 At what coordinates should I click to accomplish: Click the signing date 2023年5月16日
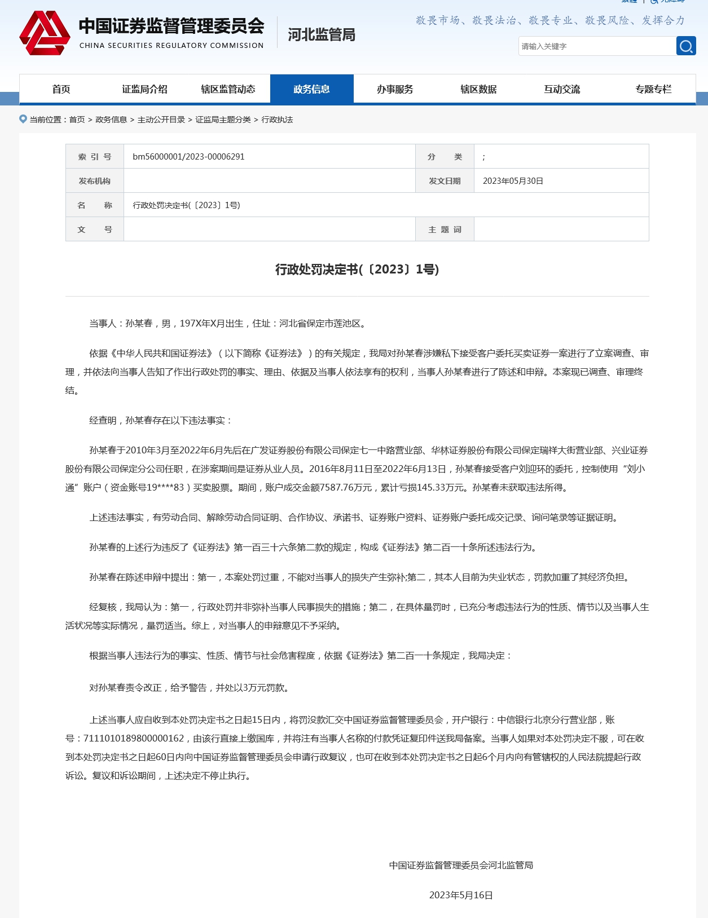pos(461,895)
